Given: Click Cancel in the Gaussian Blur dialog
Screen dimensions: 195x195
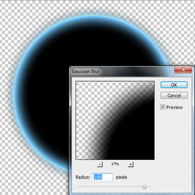Looking at the screenshot, I should pyautogui.click(x=174, y=95).
